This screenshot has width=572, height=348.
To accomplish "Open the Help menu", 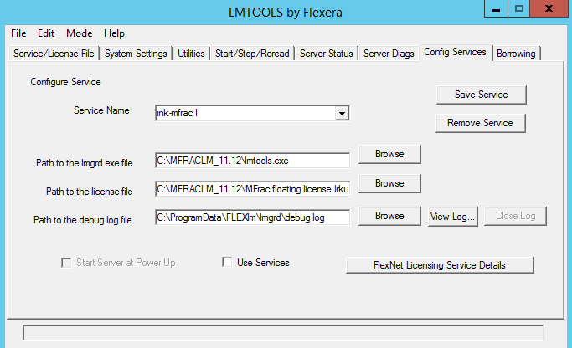I will tap(114, 33).
